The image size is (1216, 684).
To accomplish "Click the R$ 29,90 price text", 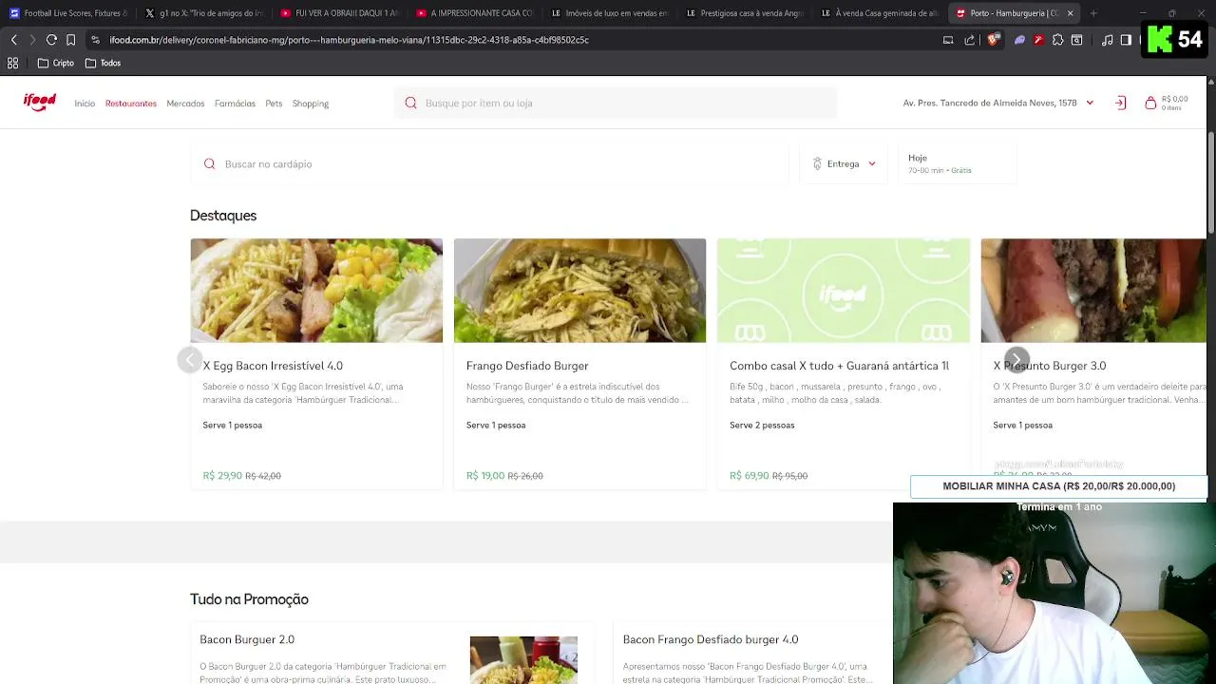I will pyautogui.click(x=222, y=476).
